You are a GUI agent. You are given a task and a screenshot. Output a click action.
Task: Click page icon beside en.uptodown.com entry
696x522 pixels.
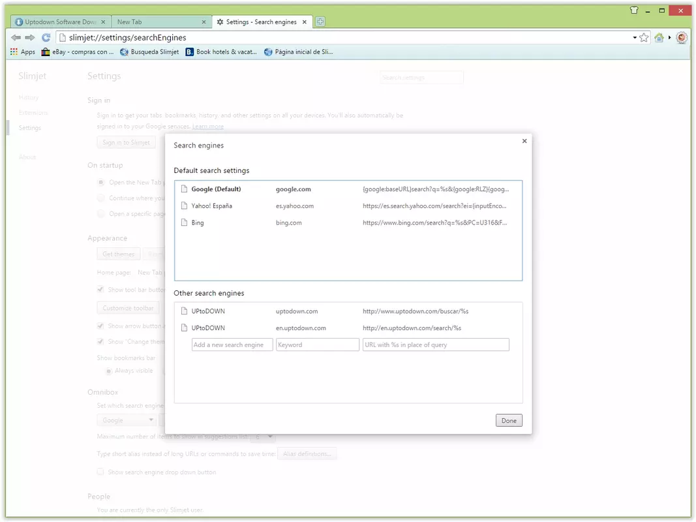click(184, 328)
